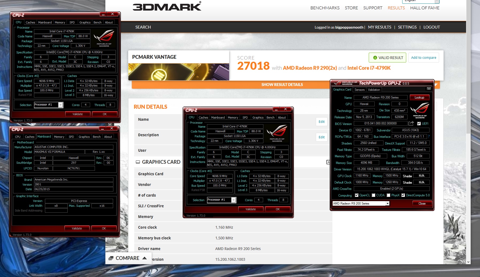Open Bench tab in CPU-Z over Run Details
The image size is (480, 277).
click(270, 118)
